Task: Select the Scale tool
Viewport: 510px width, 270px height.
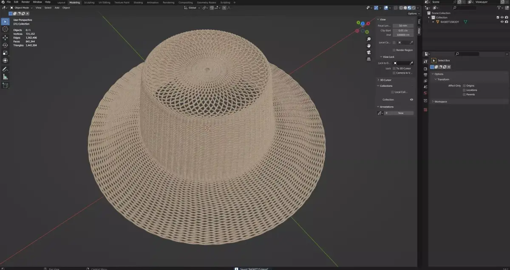Action: pos(5,53)
